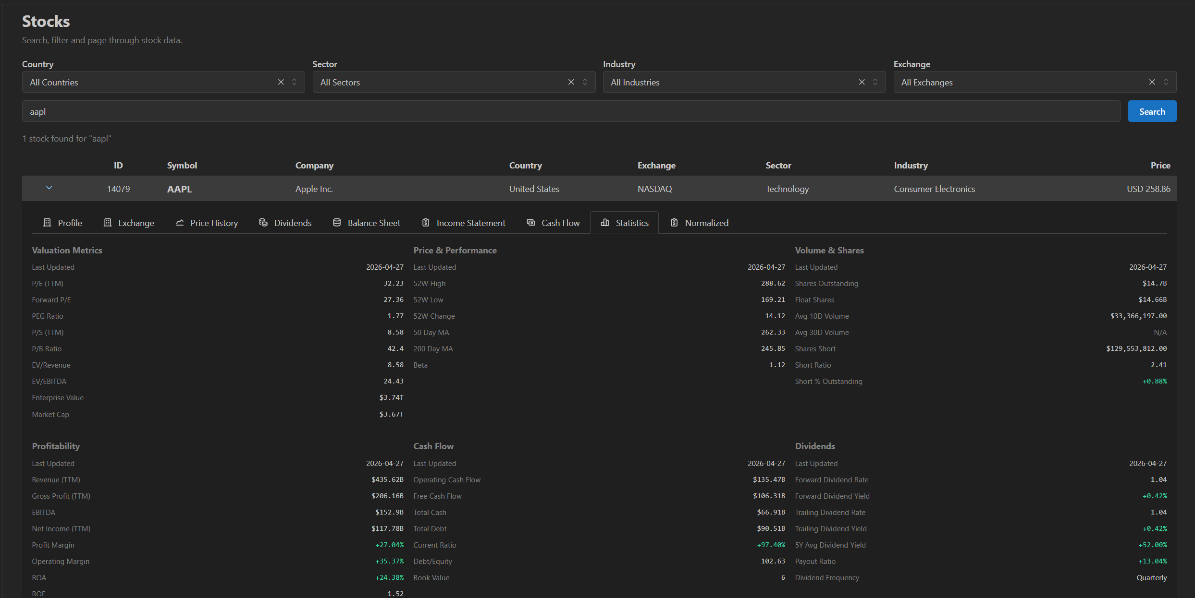Image resolution: width=1195 pixels, height=598 pixels.
Task: Click the USD 258.86 price cell
Action: (1148, 189)
